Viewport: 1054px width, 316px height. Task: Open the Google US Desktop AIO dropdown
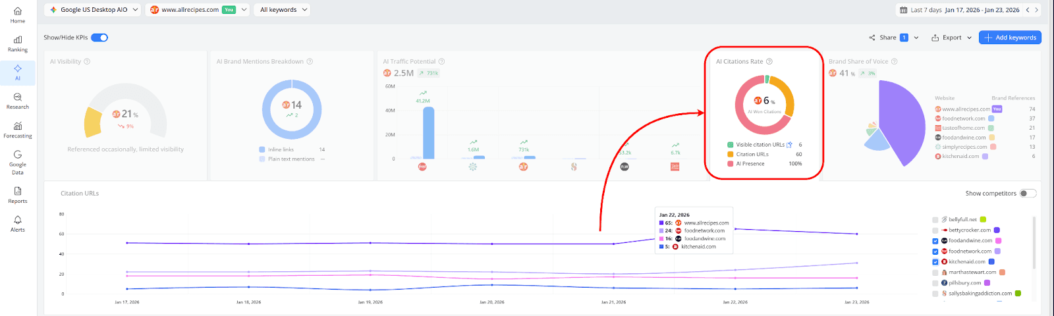coord(93,10)
